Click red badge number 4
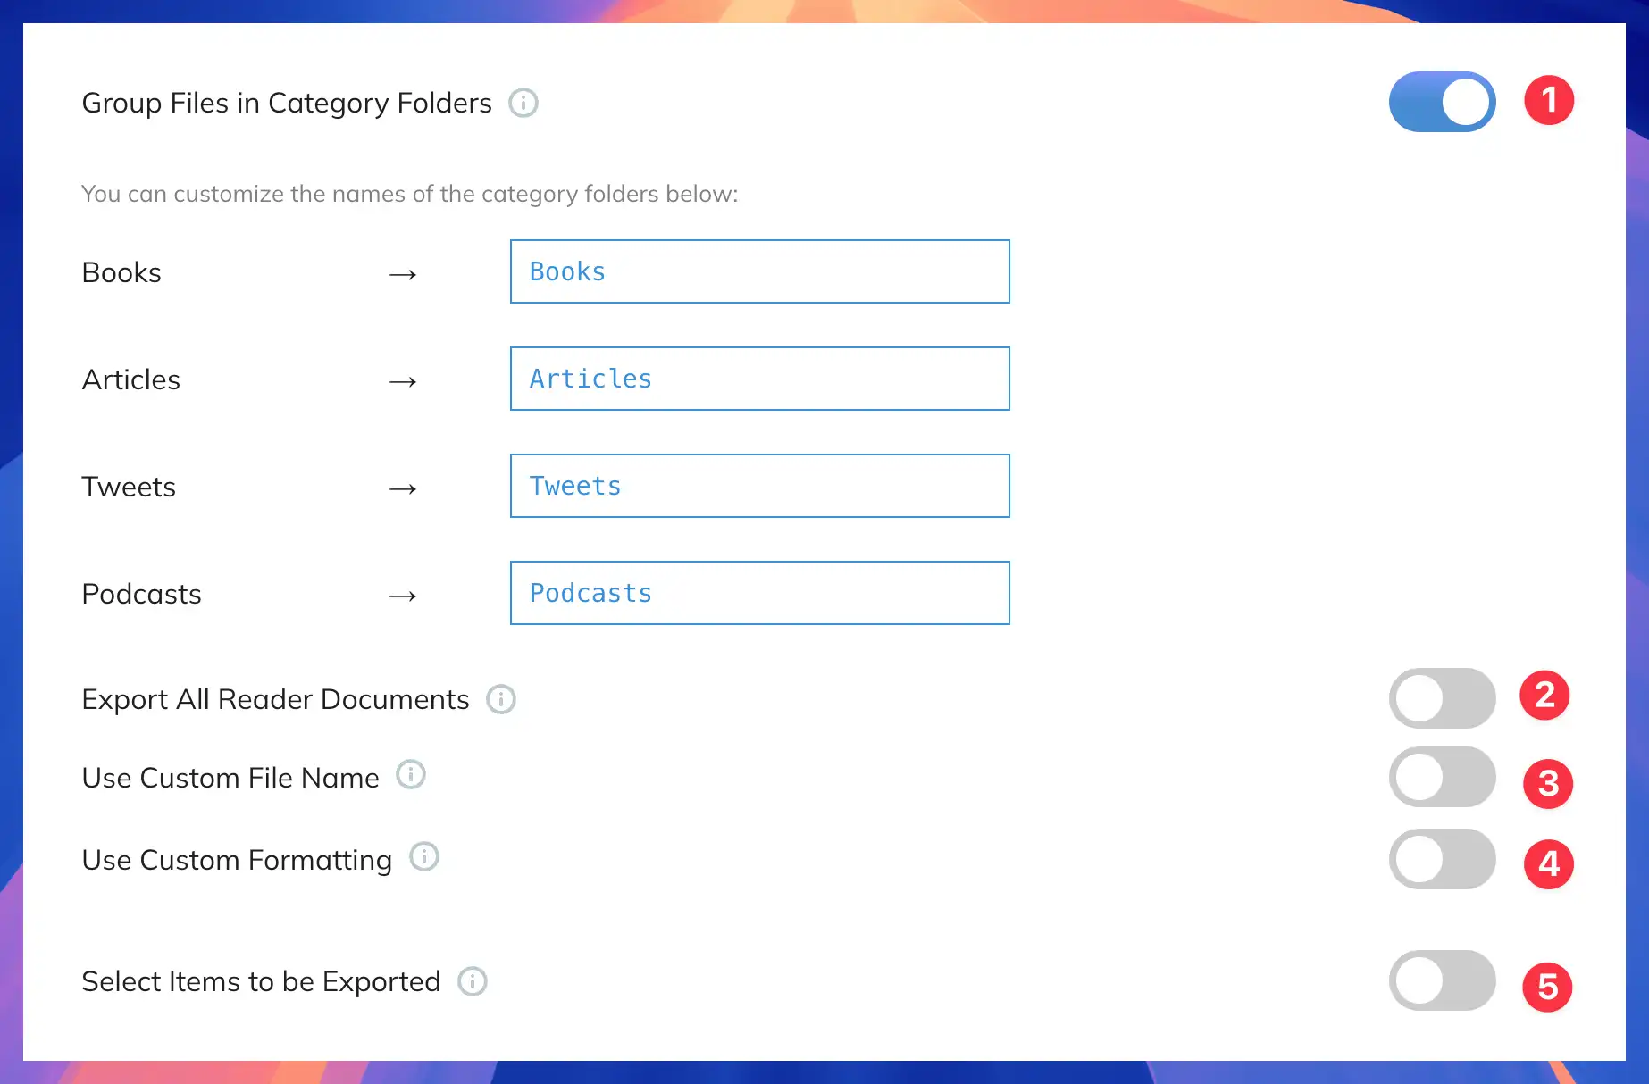Viewport: 1649px width, 1084px height. [x=1549, y=864]
